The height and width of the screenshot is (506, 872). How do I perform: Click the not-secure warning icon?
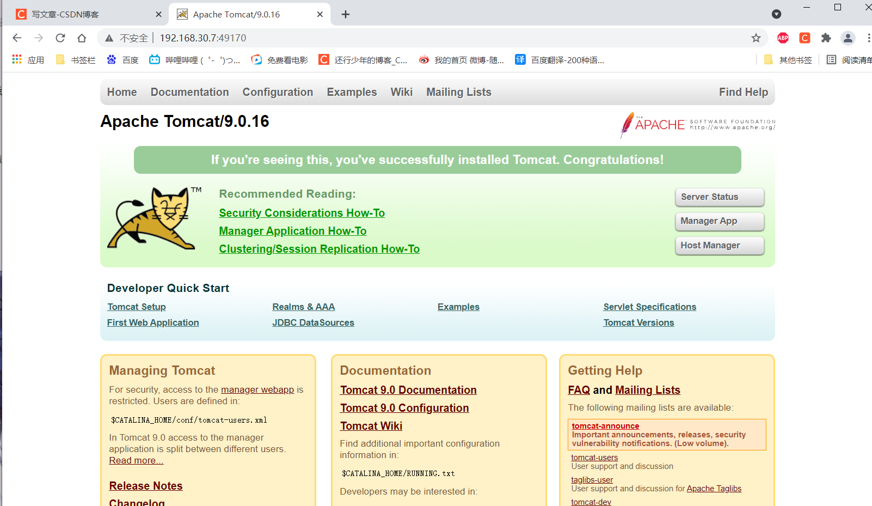(109, 38)
